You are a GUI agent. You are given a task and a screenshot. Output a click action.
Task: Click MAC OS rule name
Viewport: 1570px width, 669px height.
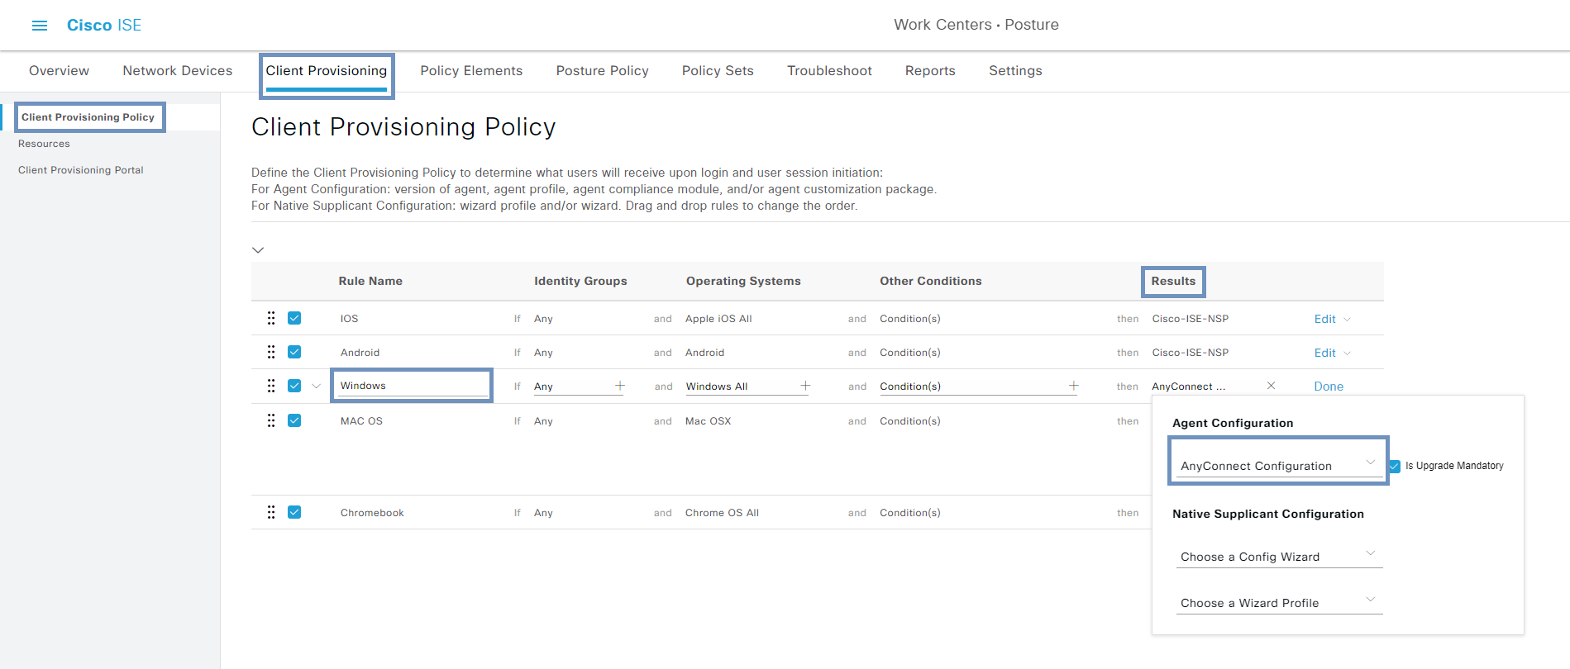click(361, 421)
